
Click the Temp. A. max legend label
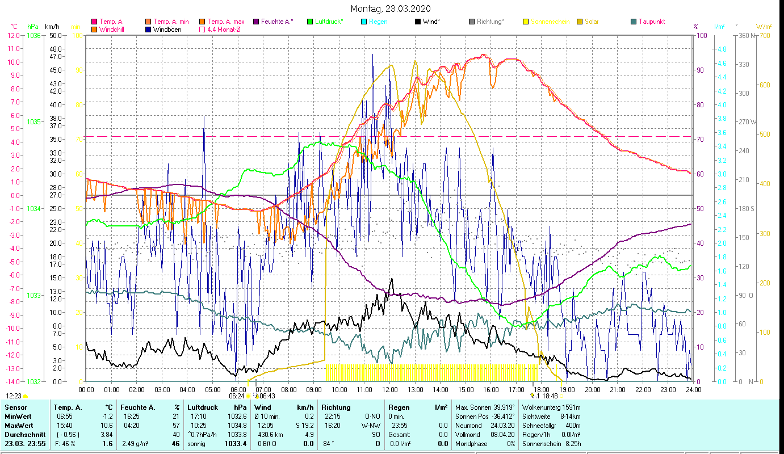click(226, 22)
